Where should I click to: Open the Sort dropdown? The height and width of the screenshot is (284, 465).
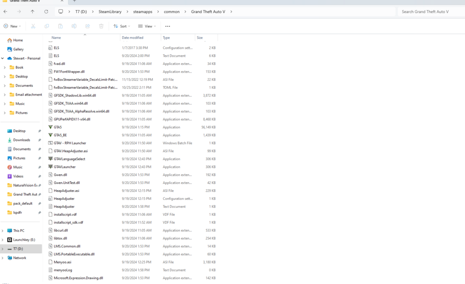122,26
